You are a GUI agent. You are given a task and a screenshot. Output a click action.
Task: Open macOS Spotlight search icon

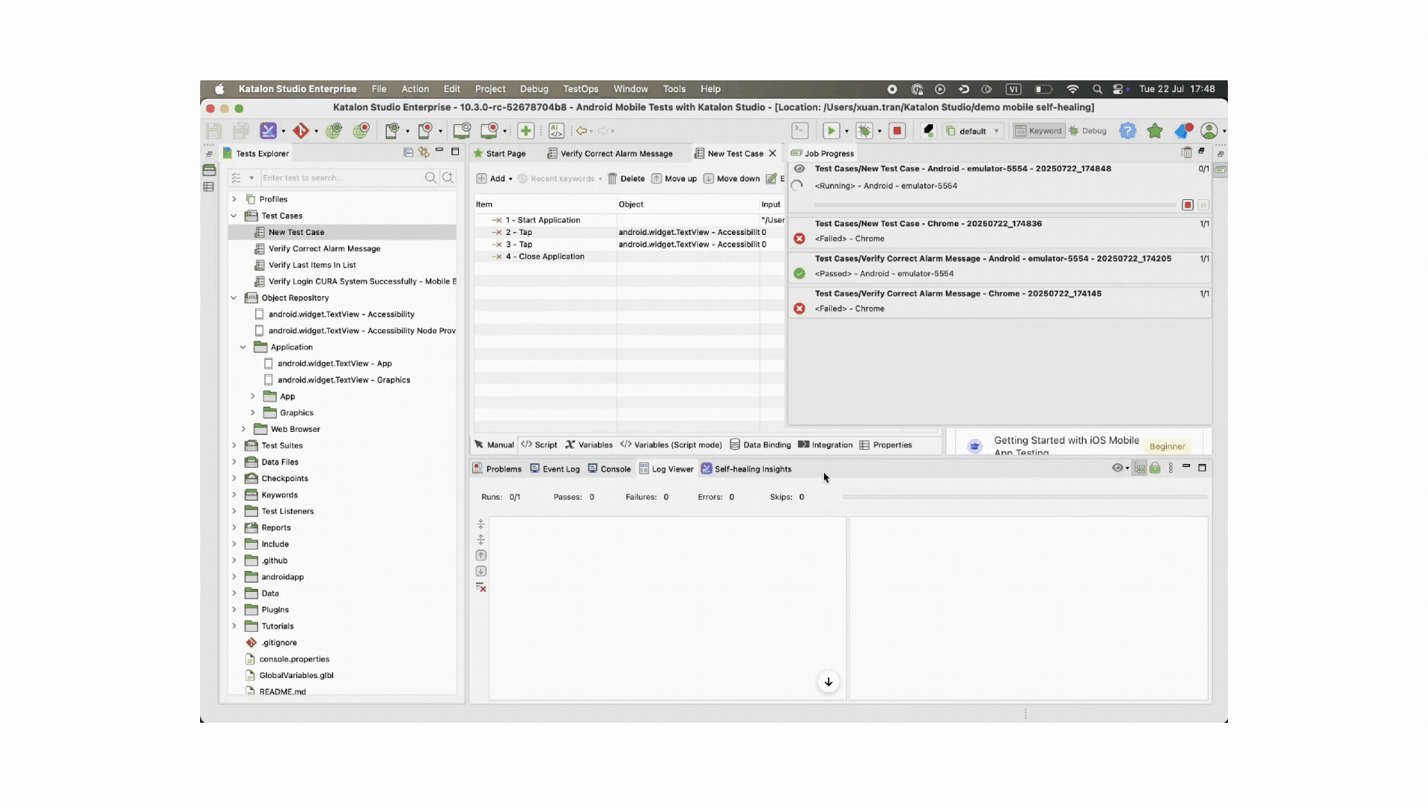pyautogui.click(x=1097, y=89)
